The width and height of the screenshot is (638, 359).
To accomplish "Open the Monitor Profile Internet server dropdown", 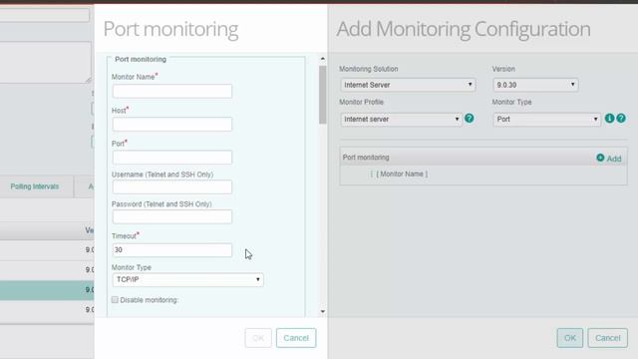I will [x=401, y=120].
